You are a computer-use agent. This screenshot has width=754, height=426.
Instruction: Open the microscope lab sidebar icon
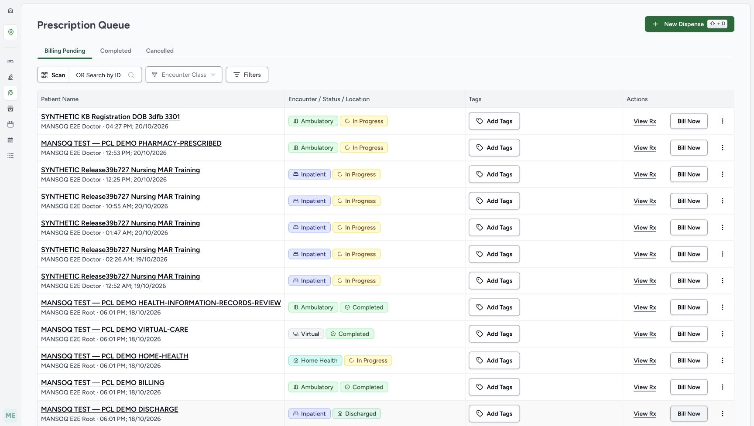(10, 77)
